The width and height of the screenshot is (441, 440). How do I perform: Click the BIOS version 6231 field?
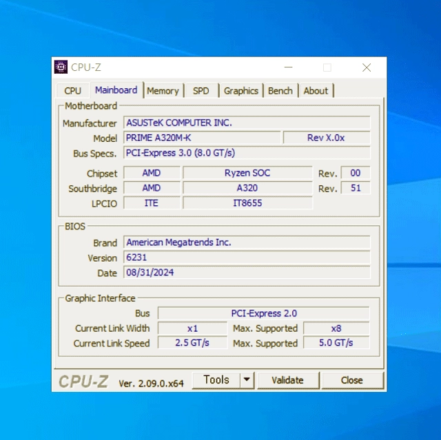pyautogui.click(x=247, y=258)
